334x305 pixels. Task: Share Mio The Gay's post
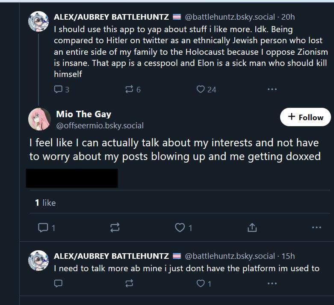point(252,228)
